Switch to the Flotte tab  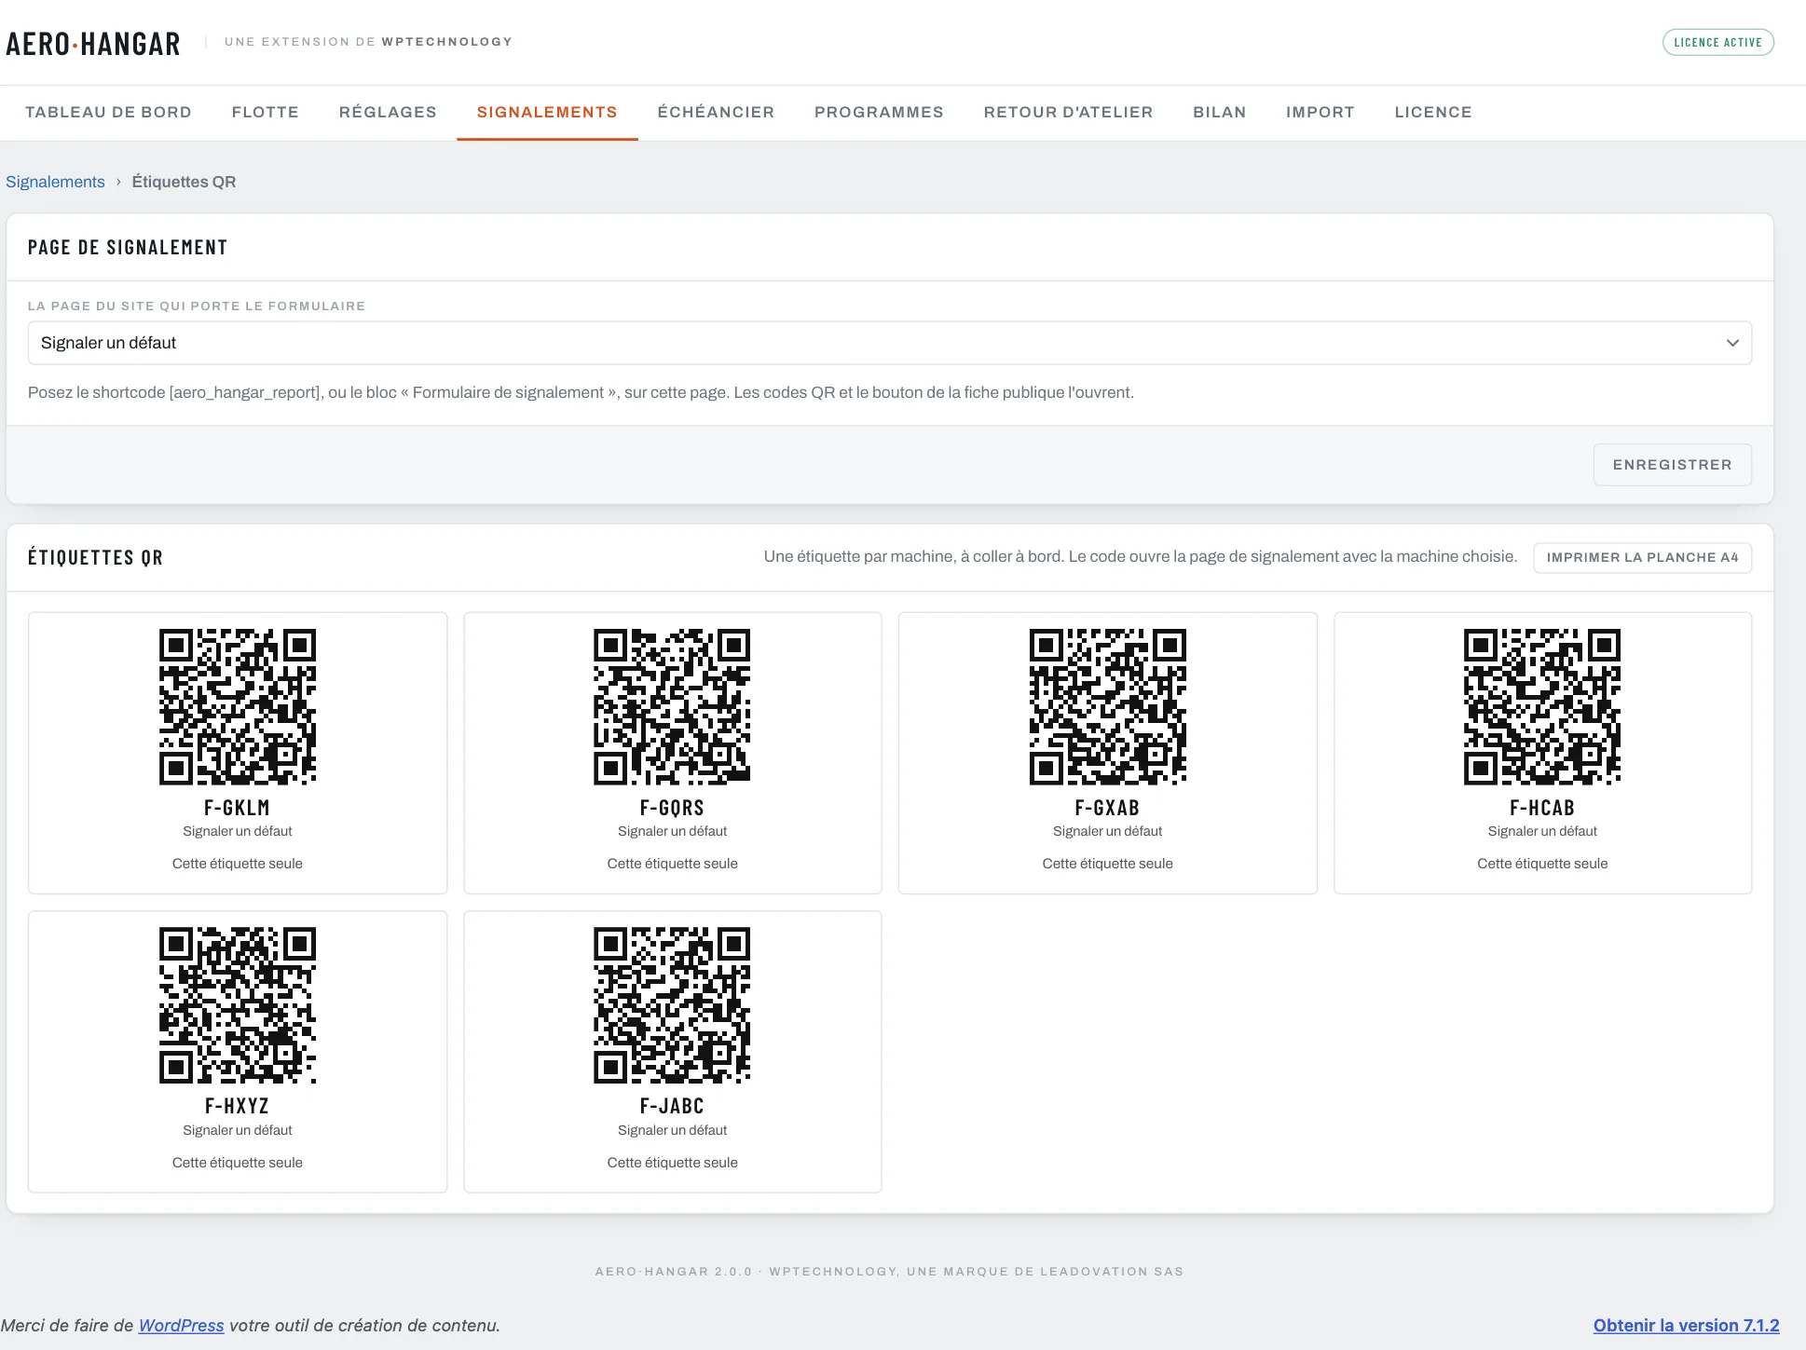pos(266,112)
